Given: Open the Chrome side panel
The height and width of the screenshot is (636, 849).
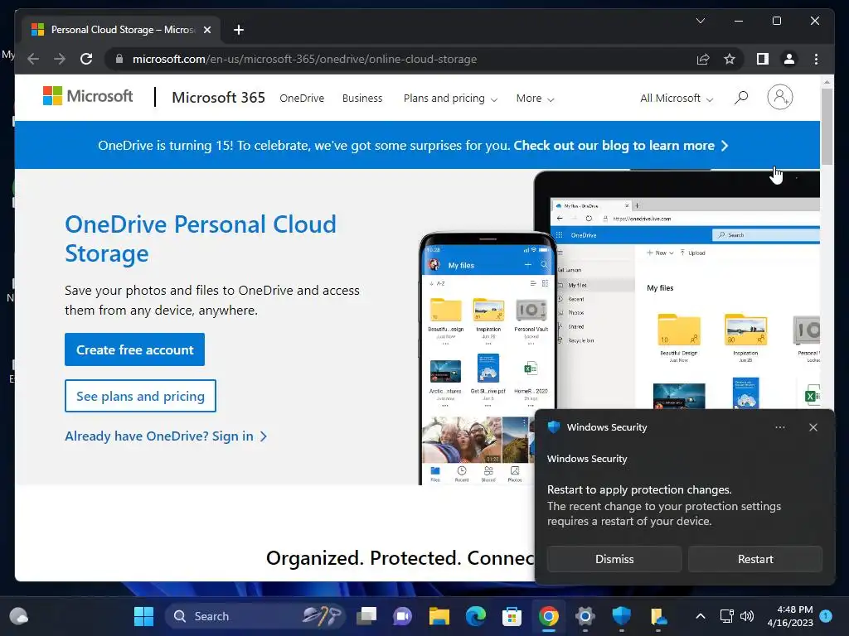Looking at the screenshot, I should click(763, 59).
